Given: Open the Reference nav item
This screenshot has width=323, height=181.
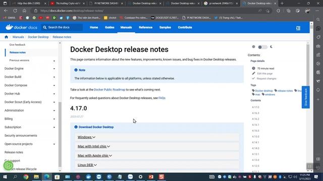Looking at the screenshot, I should [x=146, y=27].
